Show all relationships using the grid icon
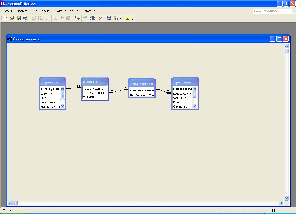Image resolution: width=297 pixels, height=215 pixels. tap(93, 18)
